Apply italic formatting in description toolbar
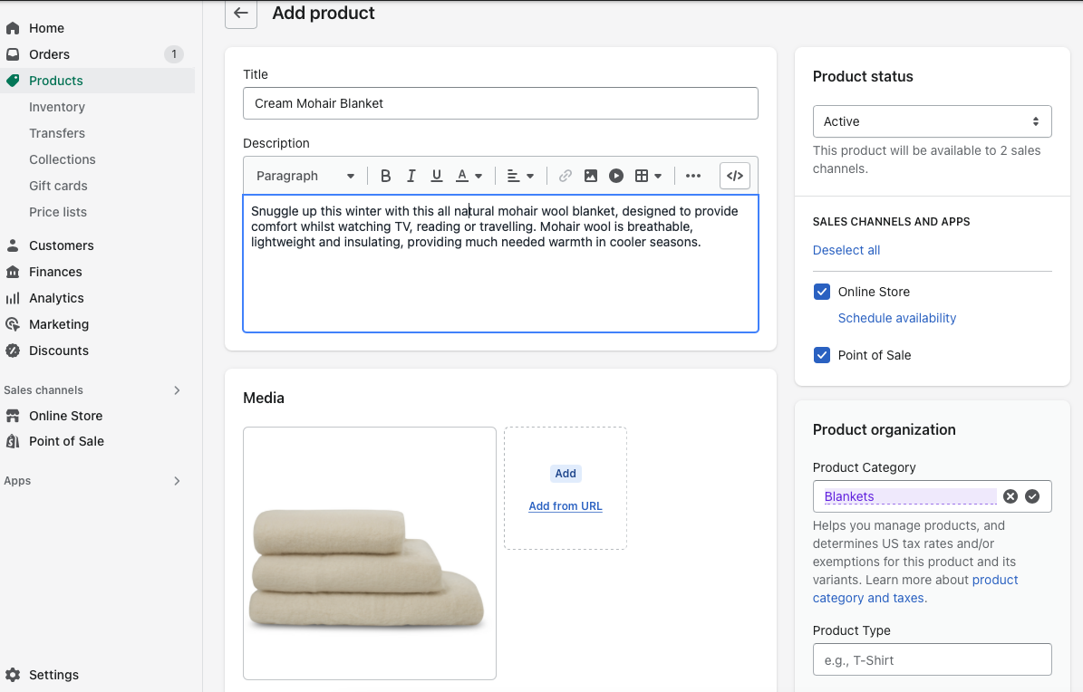1083x692 pixels. (x=411, y=176)
